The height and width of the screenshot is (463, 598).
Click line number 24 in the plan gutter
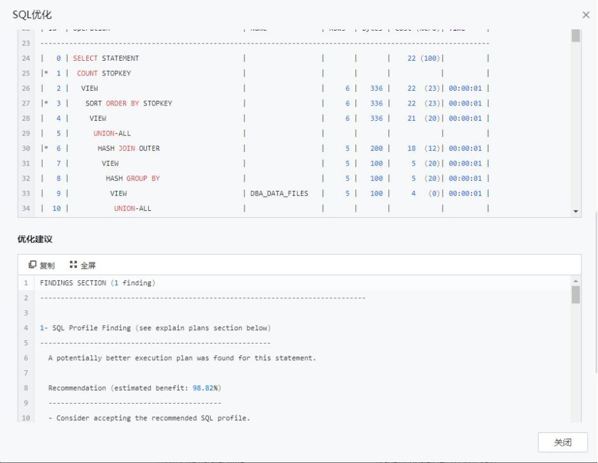[x=26, y=58]
